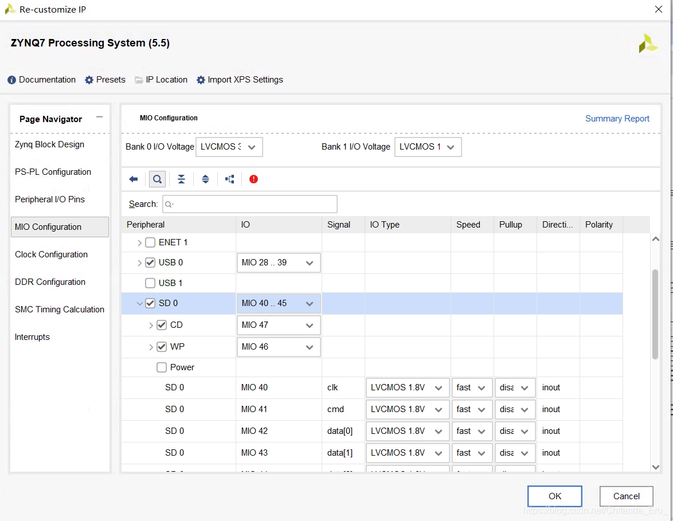This screenshot has width=673, height=521.
Task: Uncheck the CD checkbox
Action: point(162,325)
